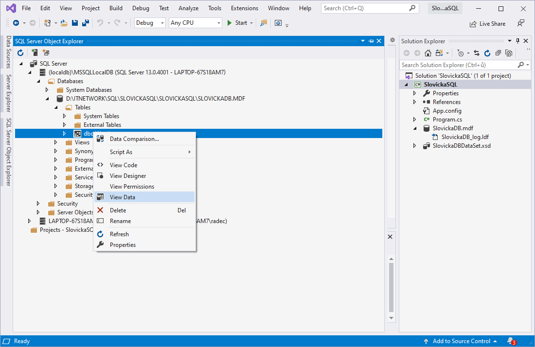Close the Solution Explorer panel
Image resolution: width=535 pixels, height=347 pixels.
tap(526, 41)
